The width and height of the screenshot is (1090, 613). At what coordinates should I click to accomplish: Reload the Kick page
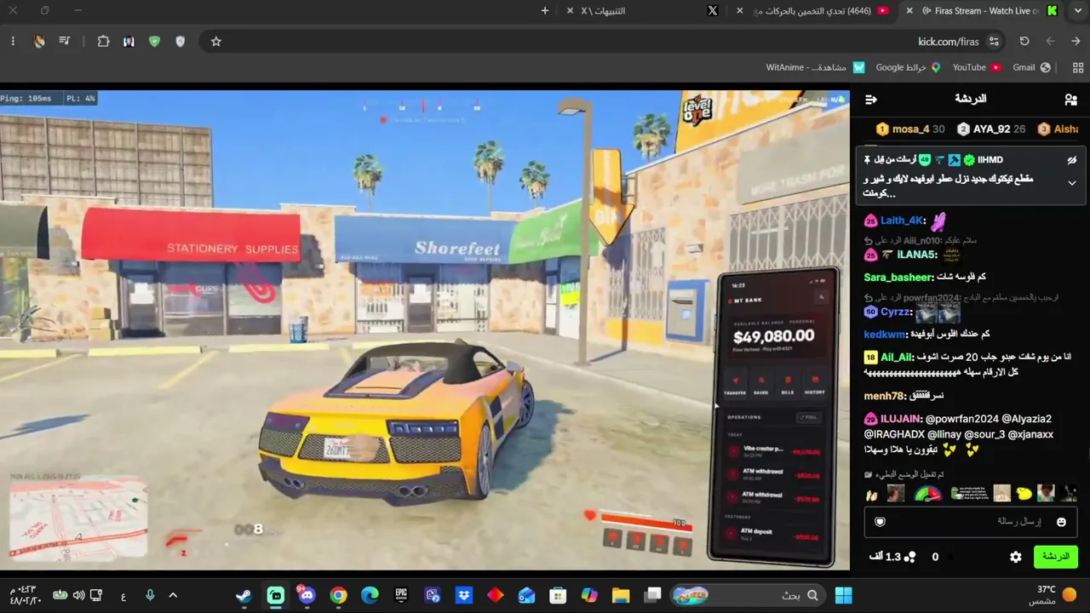(1024, 41)
